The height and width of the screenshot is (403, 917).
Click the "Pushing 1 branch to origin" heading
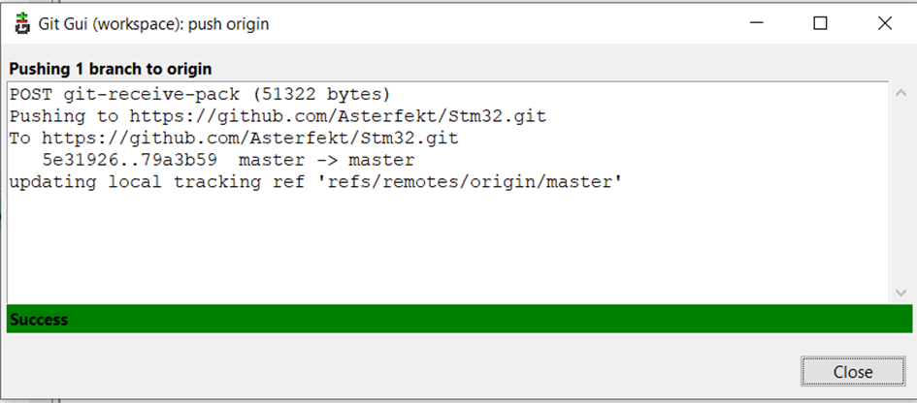[111, 69]
